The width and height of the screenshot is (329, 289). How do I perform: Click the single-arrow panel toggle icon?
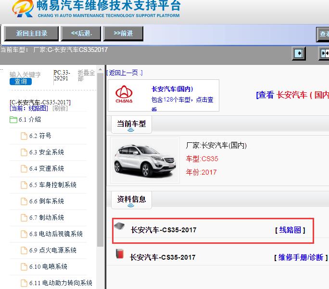(299, 53)
